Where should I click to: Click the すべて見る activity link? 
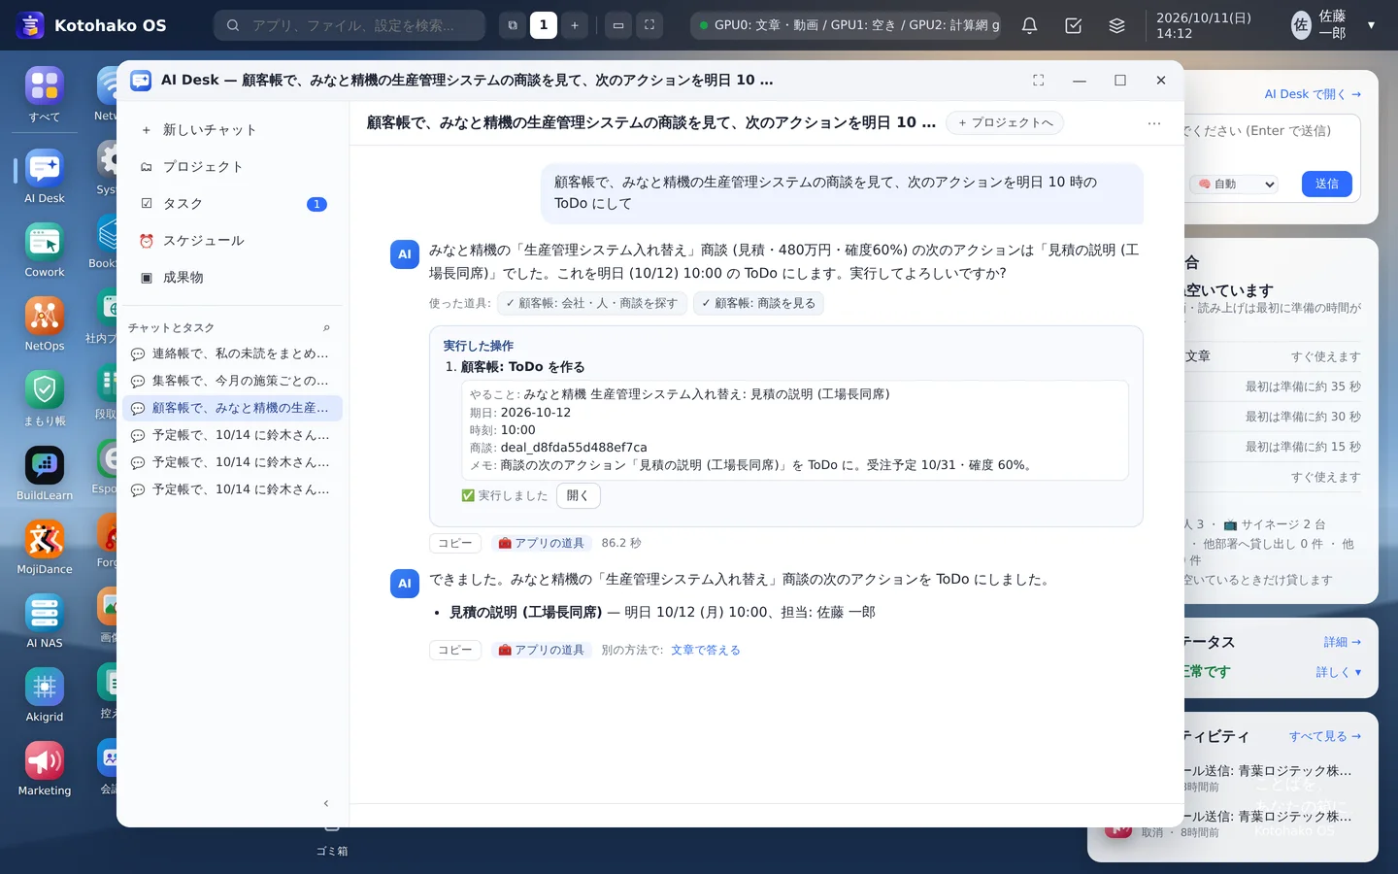point(1325,736)
